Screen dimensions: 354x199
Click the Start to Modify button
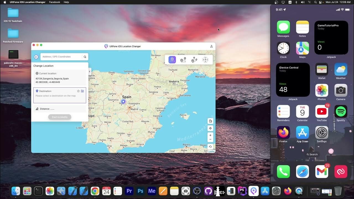click(x=60, y=117)
